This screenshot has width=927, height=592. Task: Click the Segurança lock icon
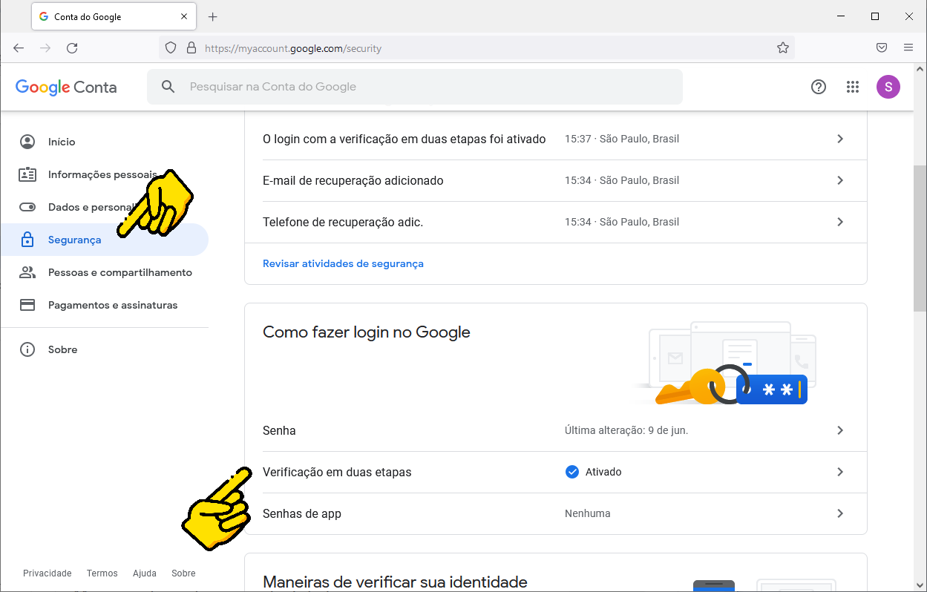(x=27, y=240)
